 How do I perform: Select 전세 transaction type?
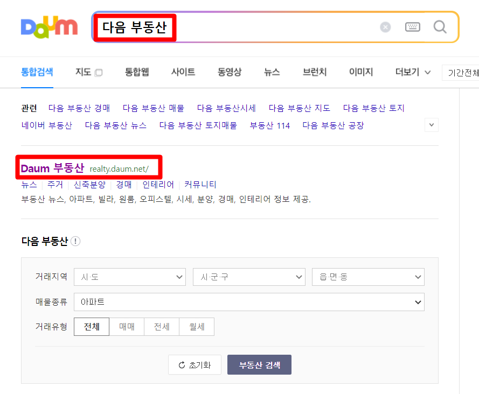click(x=161, y=327)
